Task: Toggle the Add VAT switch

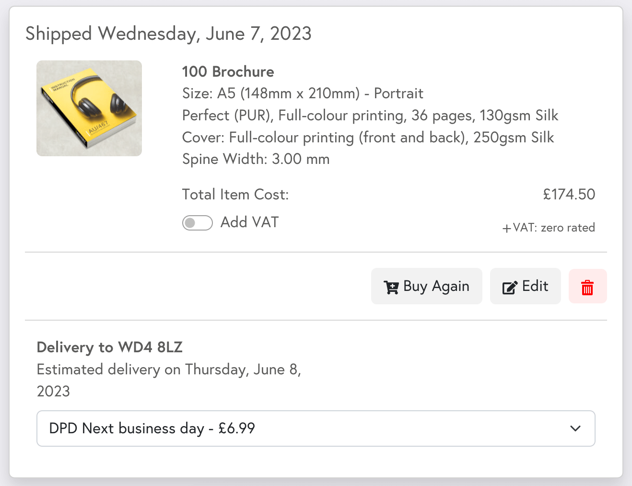Action: (197, 223)
